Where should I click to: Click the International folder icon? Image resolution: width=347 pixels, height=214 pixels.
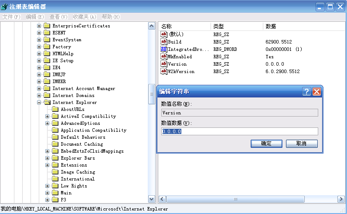[x=55, y=179]
